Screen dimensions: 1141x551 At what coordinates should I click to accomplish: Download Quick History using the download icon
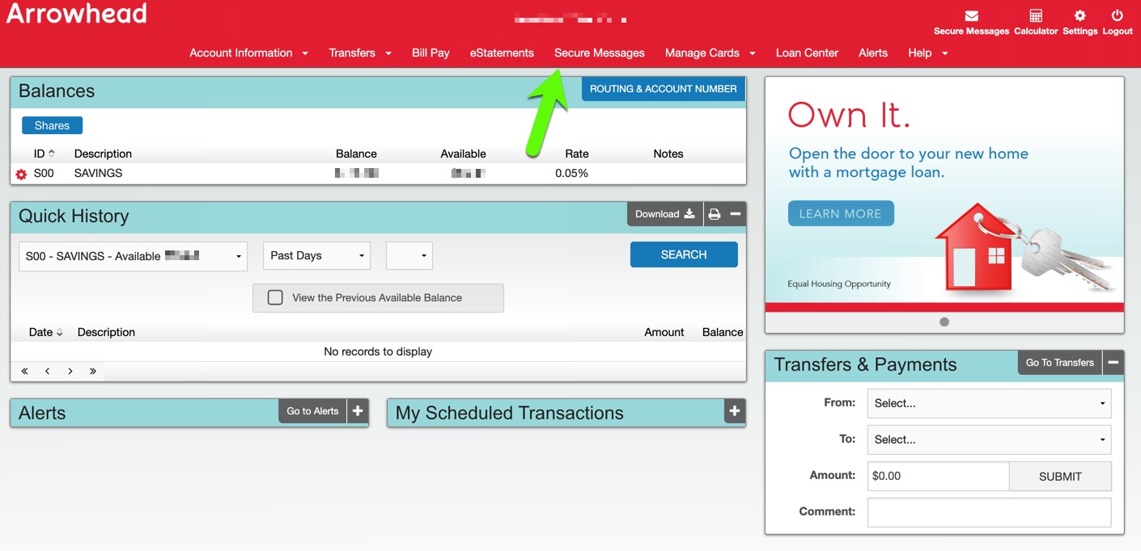pos(689,213)
